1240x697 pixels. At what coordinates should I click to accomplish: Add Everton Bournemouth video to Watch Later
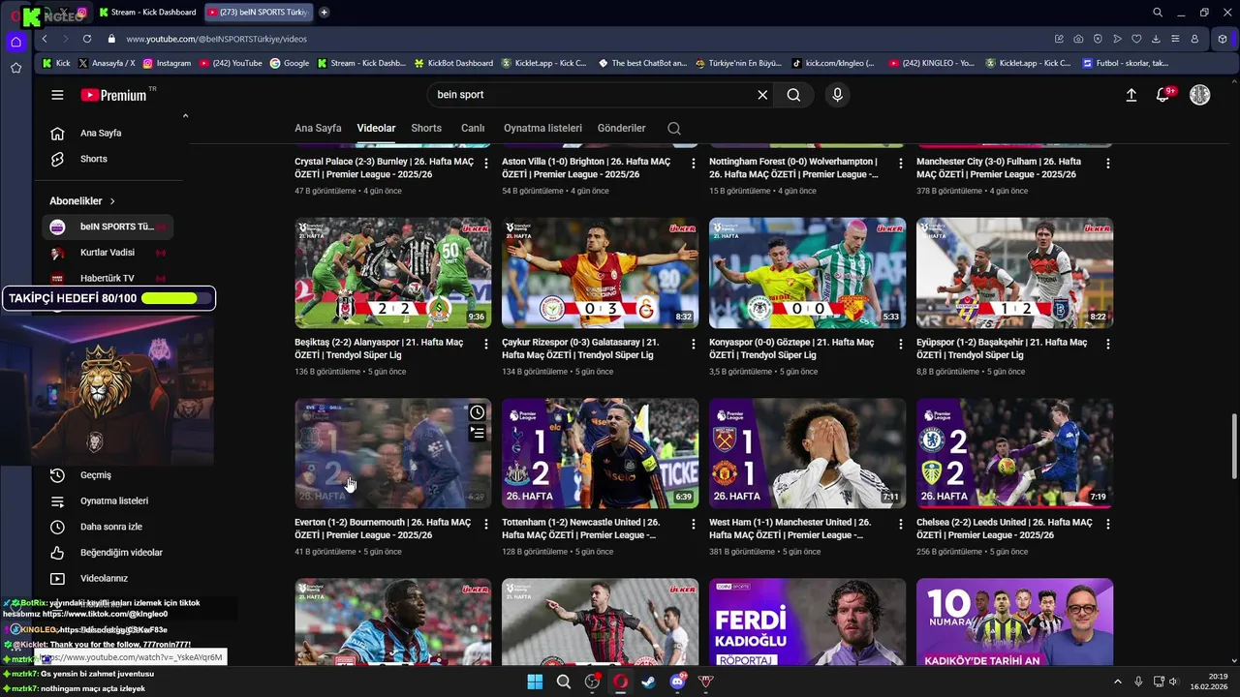pos(478,413)
